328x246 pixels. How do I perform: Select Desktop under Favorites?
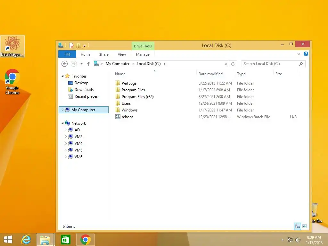pyautogui.click(x=81, y=83)
